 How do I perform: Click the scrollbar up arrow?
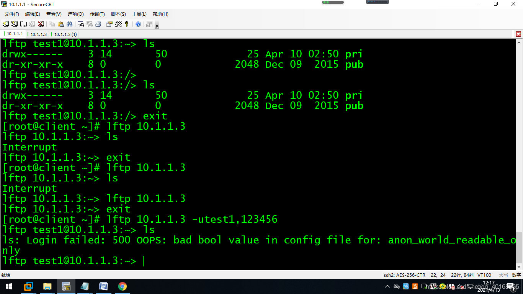pos(519,42)
